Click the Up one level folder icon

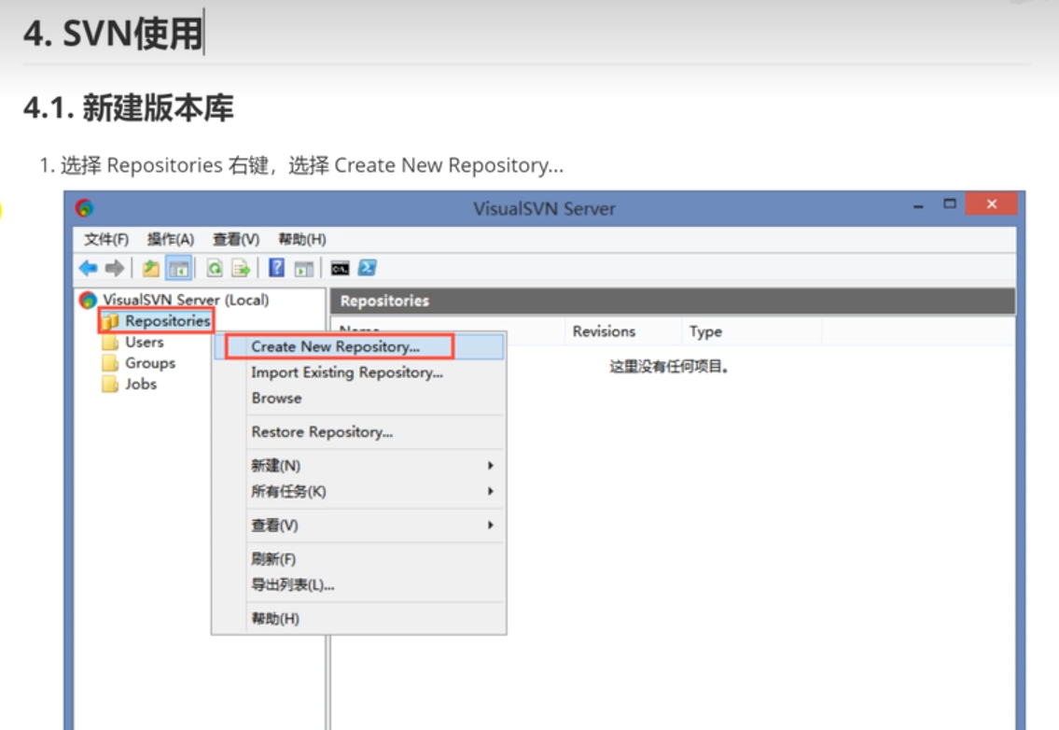(x=150, y=268)
